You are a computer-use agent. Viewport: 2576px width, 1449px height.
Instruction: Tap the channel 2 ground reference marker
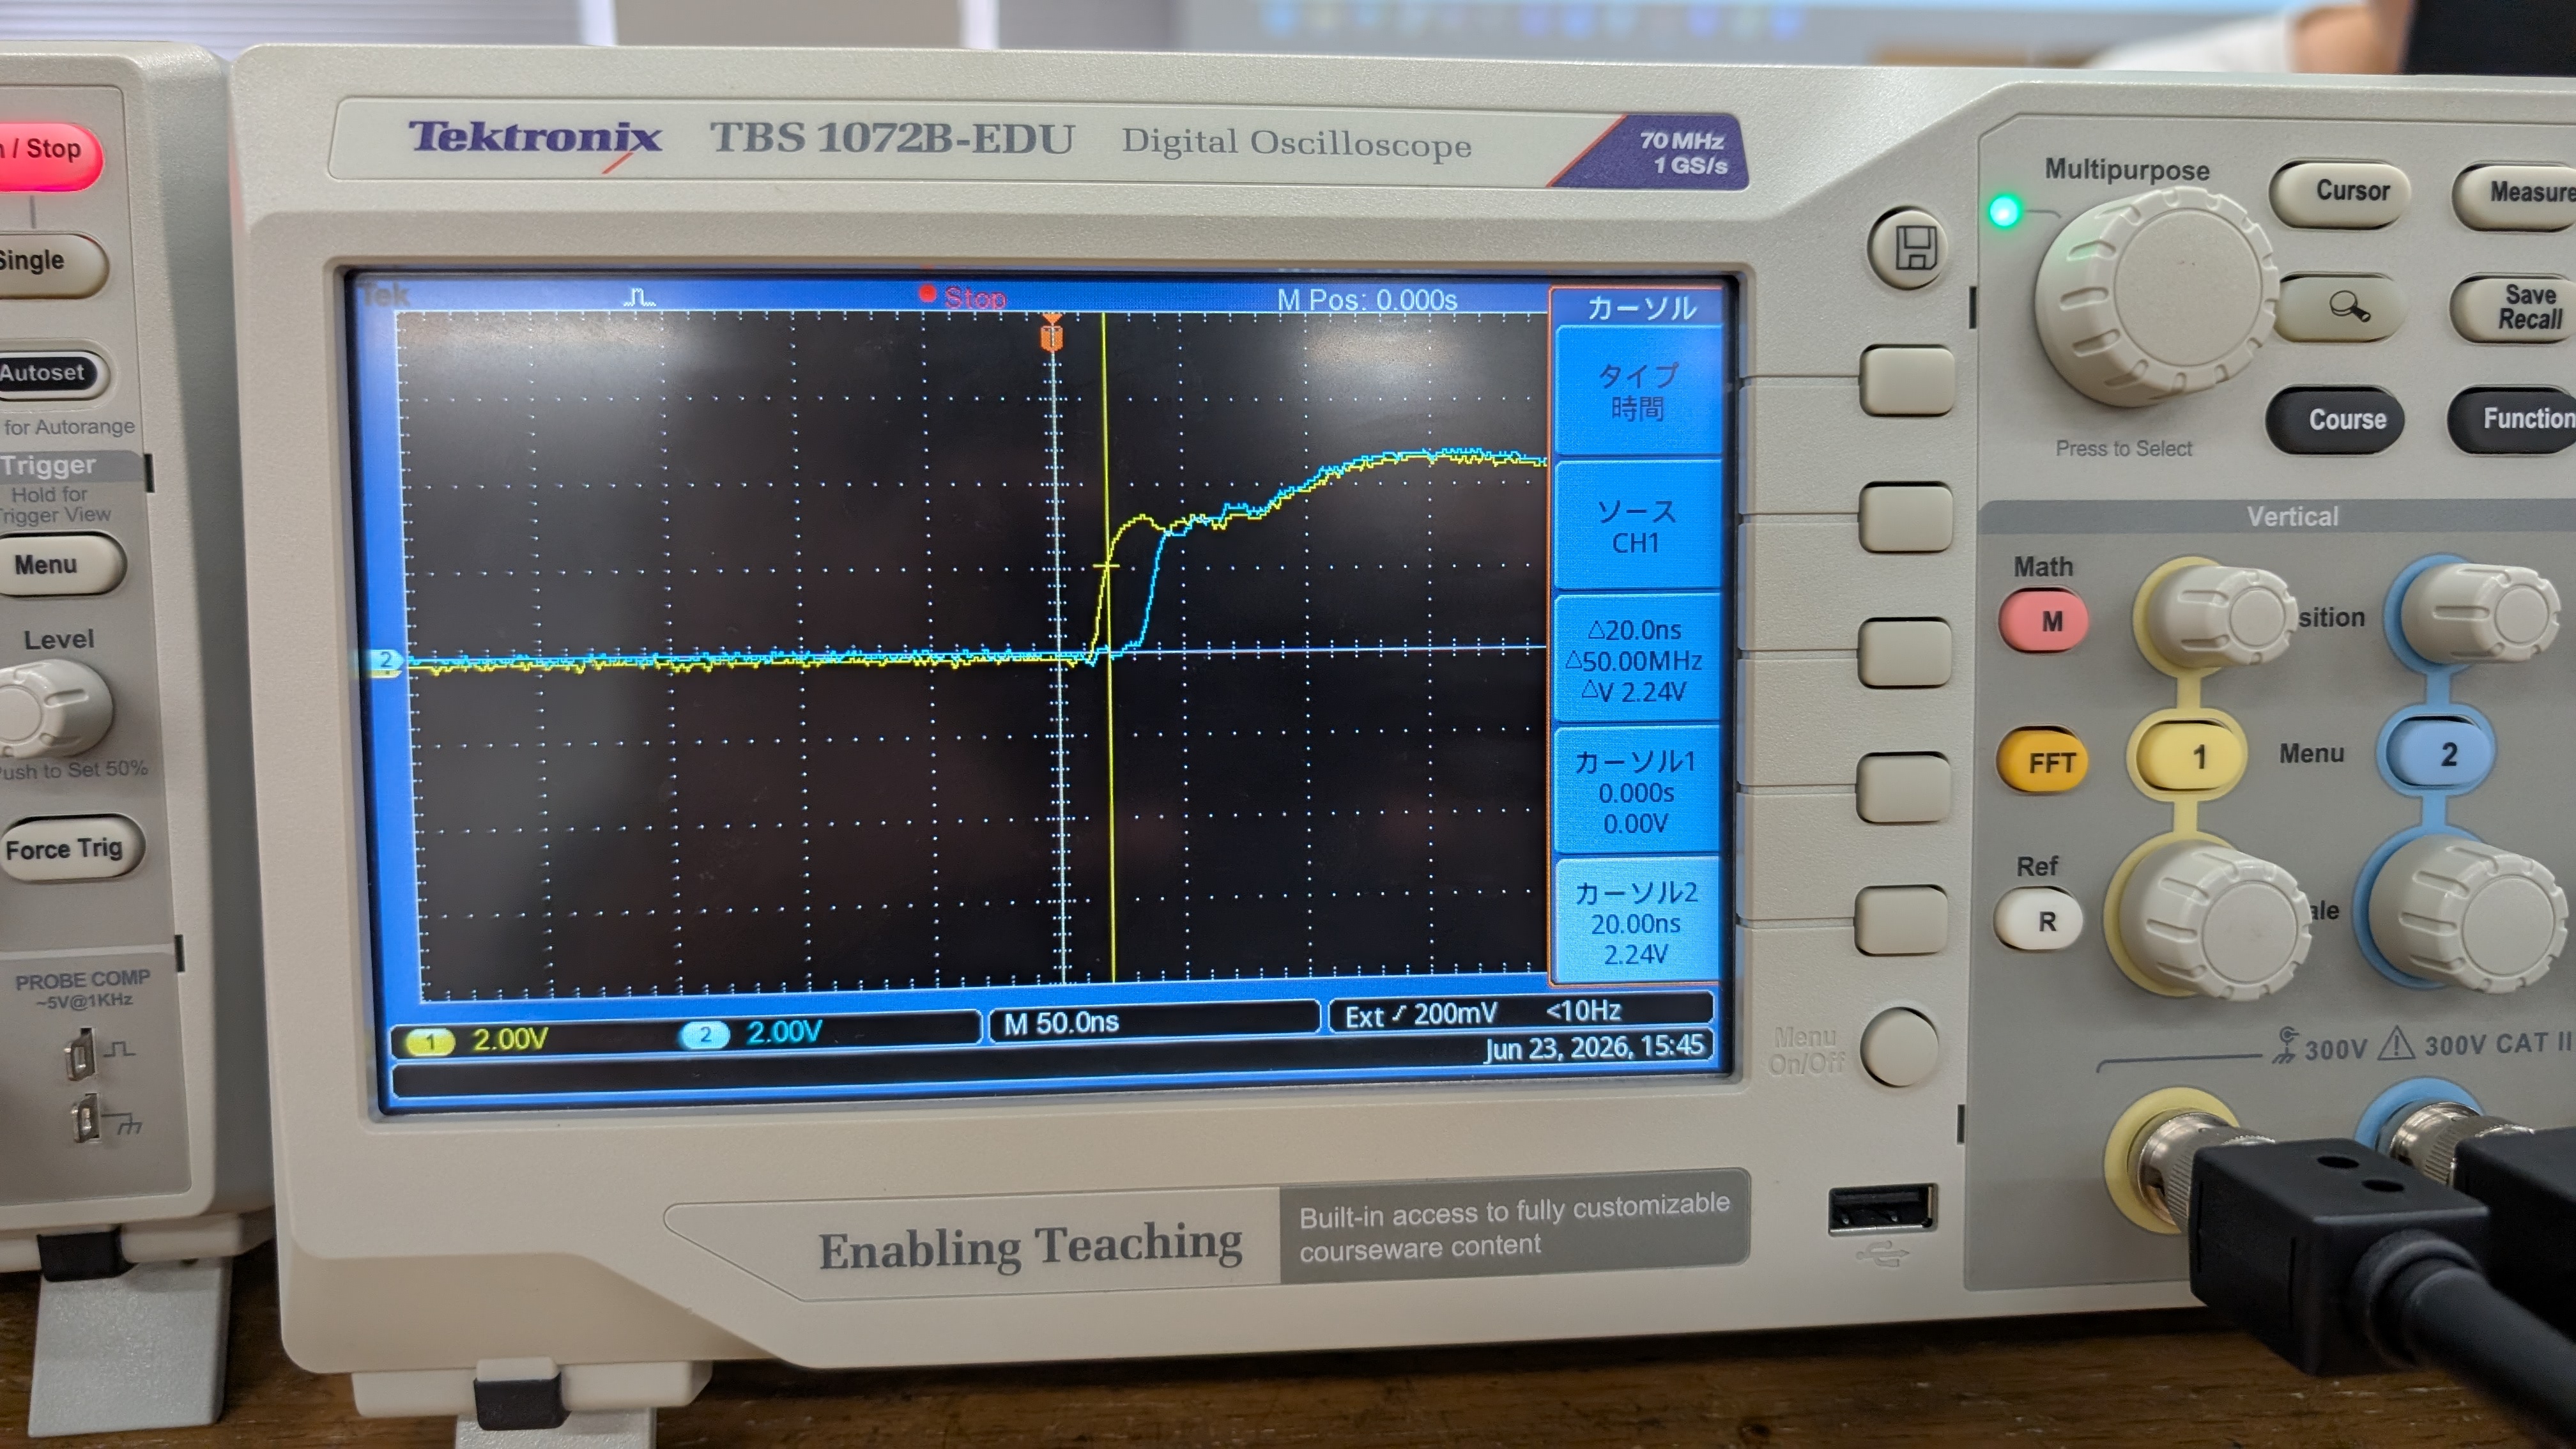[385, 661]
